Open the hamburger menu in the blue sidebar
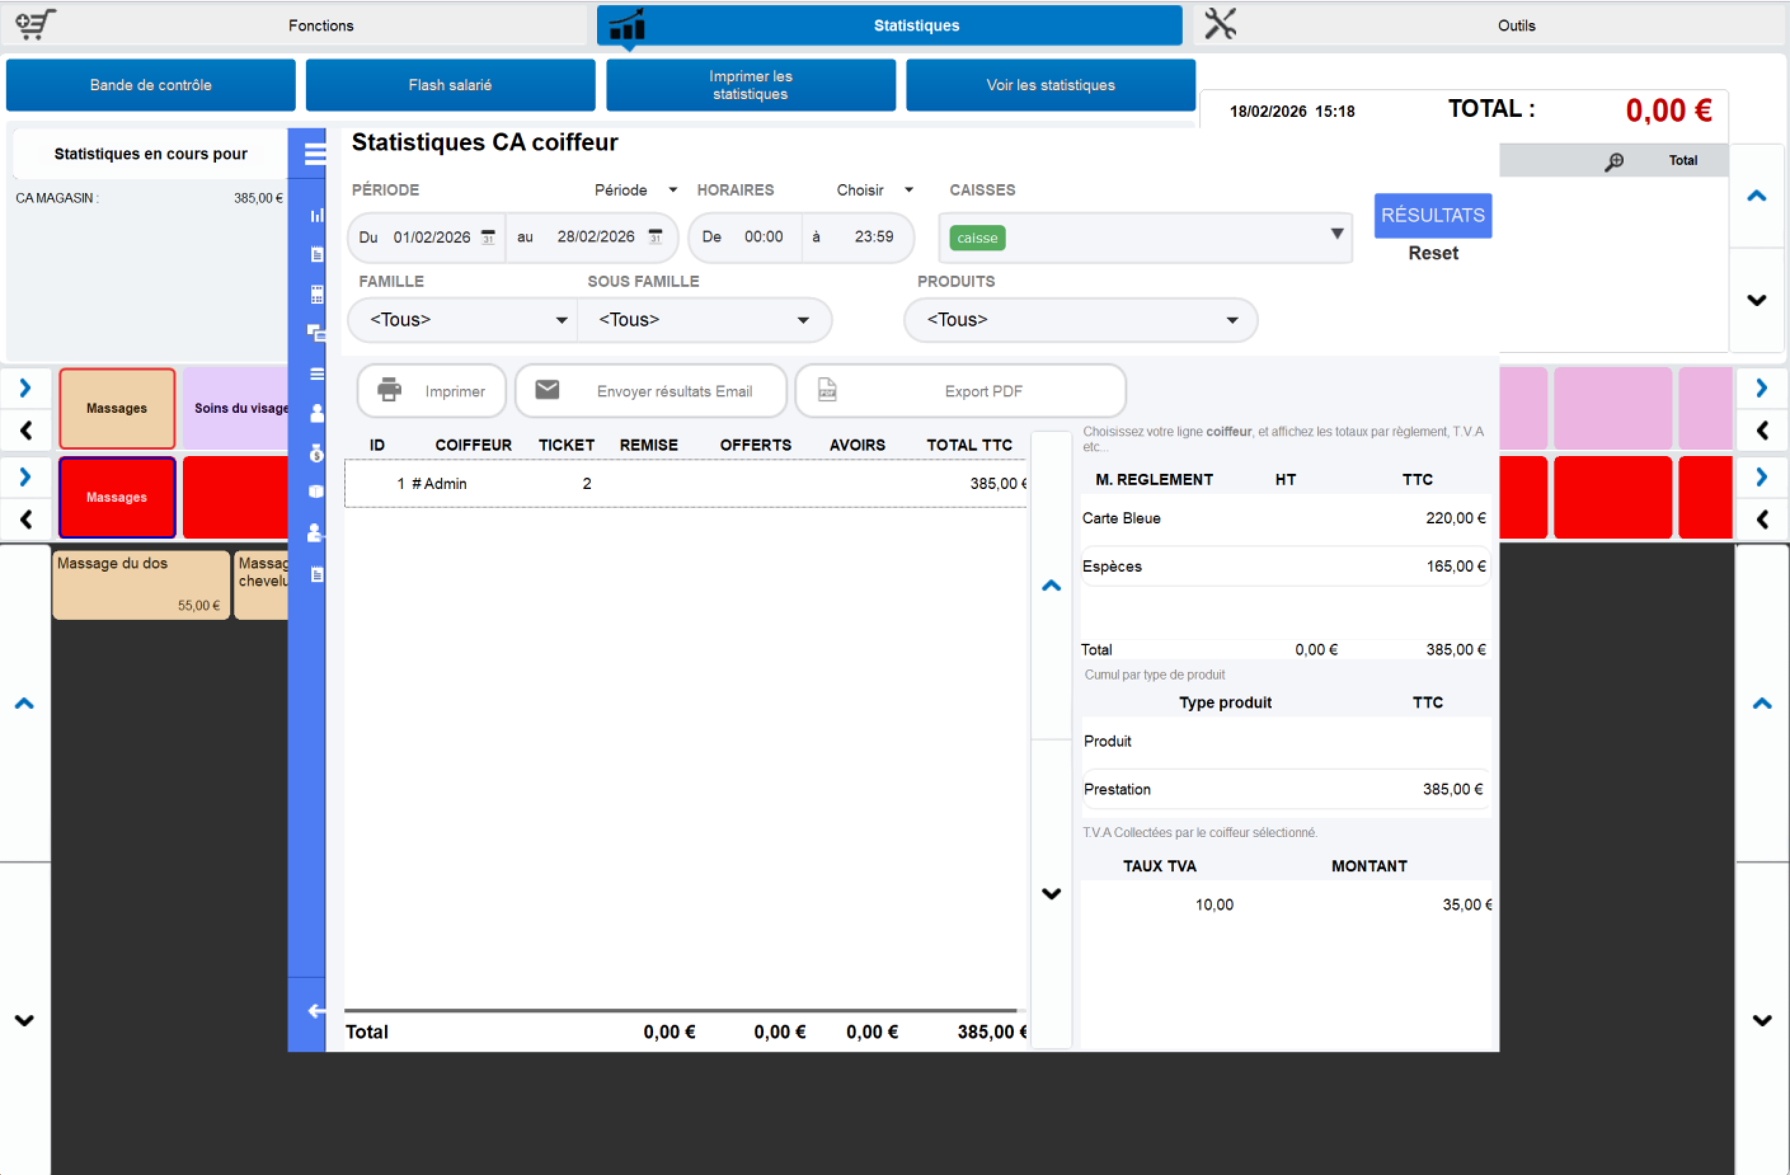 click(x=314, y=154)
